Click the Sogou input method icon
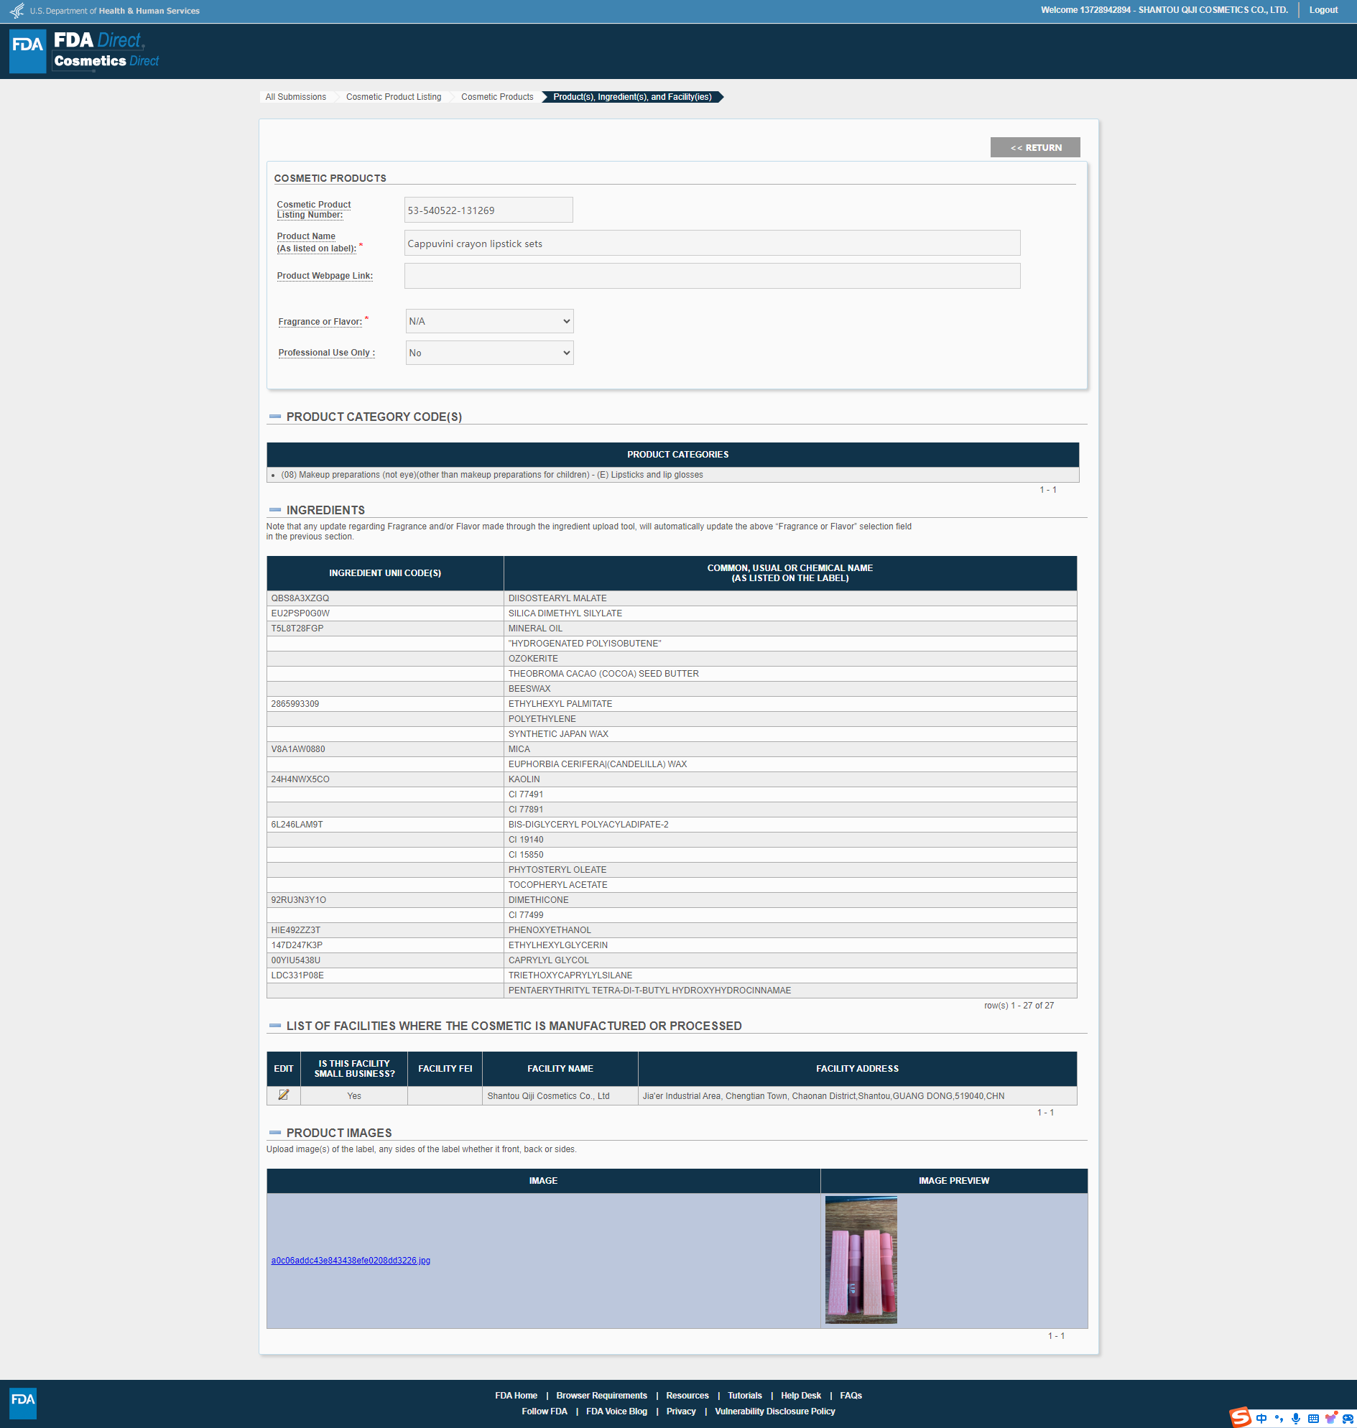The height and width of the screenshot is (1428, 1357). 1239,1418
